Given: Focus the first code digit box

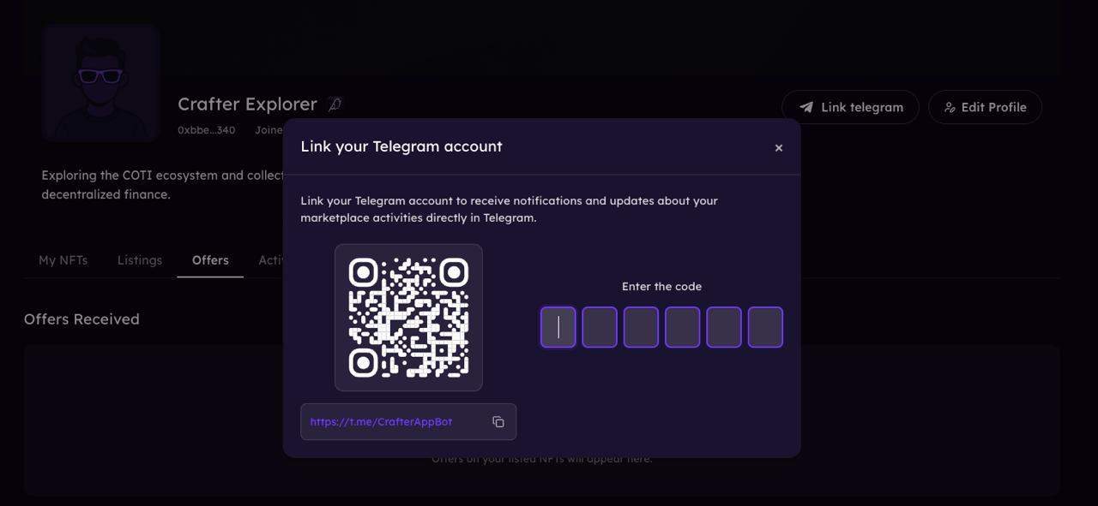Looking at the screenshot, I should [558, 327].
